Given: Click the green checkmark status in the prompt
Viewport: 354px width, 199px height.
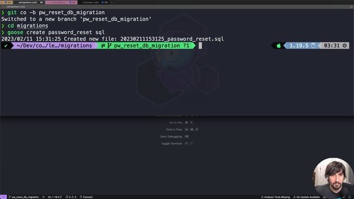Looking at the screenshot, I should [6, 45].
